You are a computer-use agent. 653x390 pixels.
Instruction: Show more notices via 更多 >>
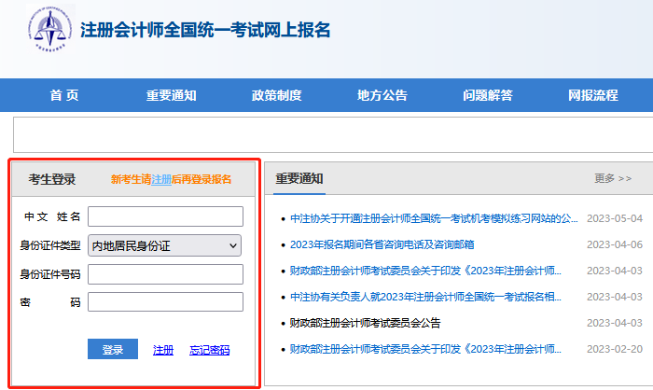(x=613, y=178)
